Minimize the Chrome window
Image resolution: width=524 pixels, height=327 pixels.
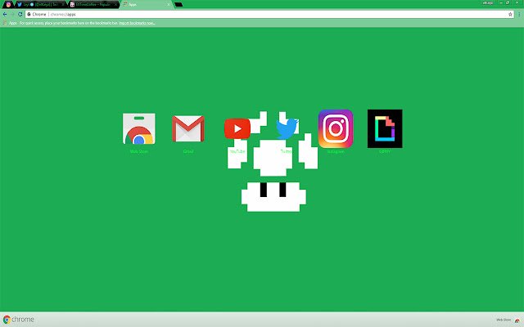click(x=500, y=2)
